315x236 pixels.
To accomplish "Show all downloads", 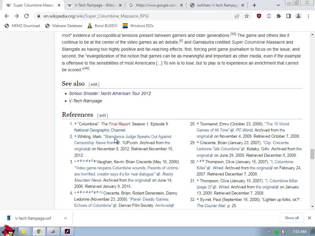I will point(292,218).
